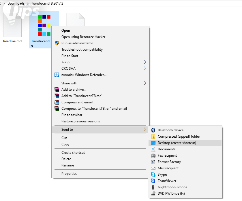Click the Run as administrator shield icon

click(x=57, y=43)
